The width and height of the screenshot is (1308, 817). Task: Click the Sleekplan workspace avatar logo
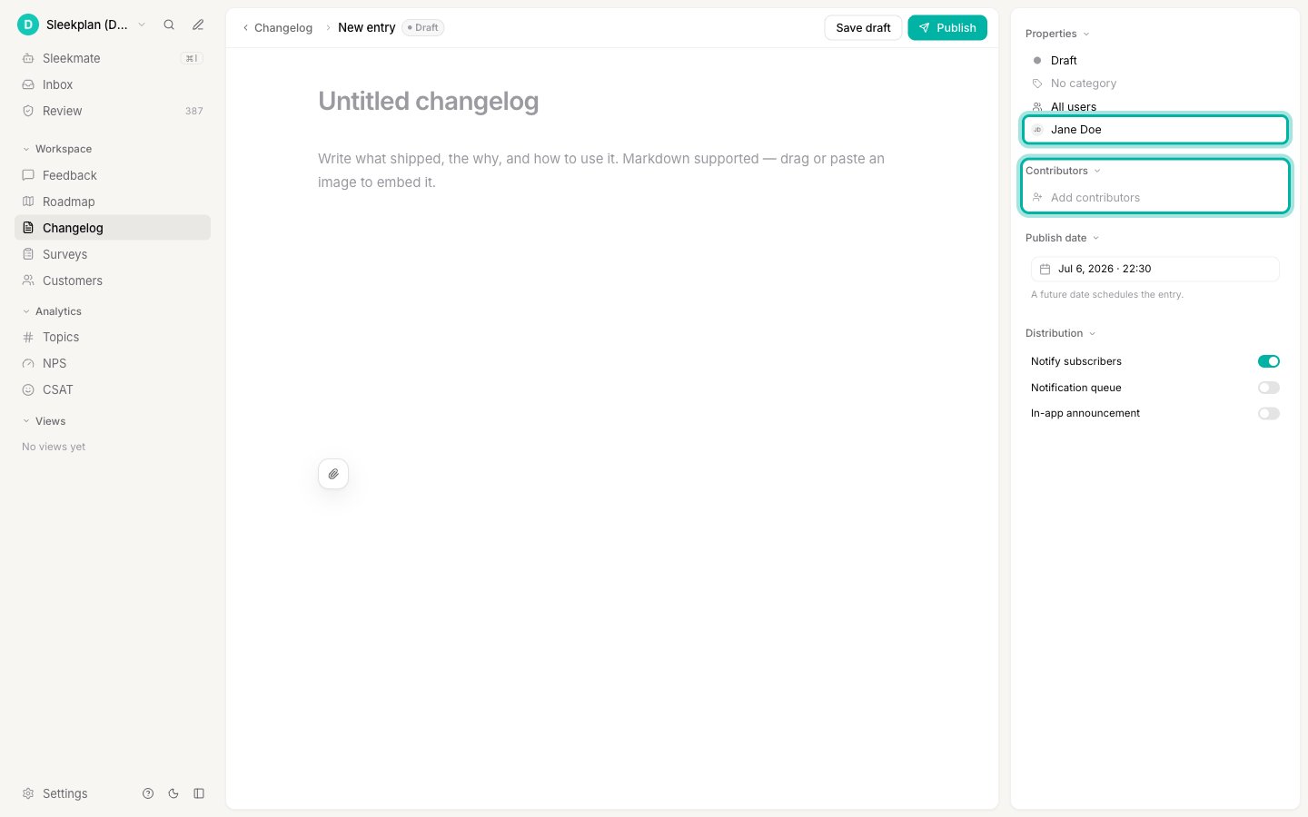click(28, 25)
